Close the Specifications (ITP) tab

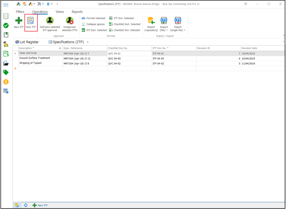tap(88, 42)
